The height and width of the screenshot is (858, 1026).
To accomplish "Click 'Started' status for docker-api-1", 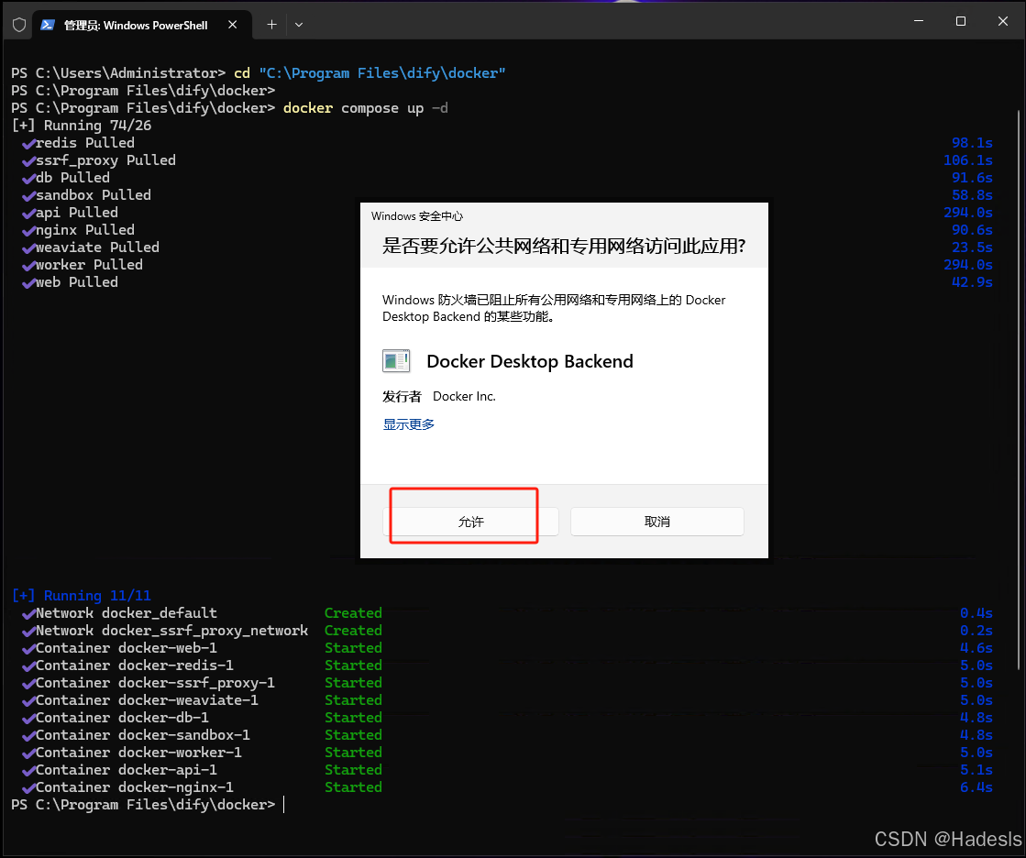I will coord(353,770).
